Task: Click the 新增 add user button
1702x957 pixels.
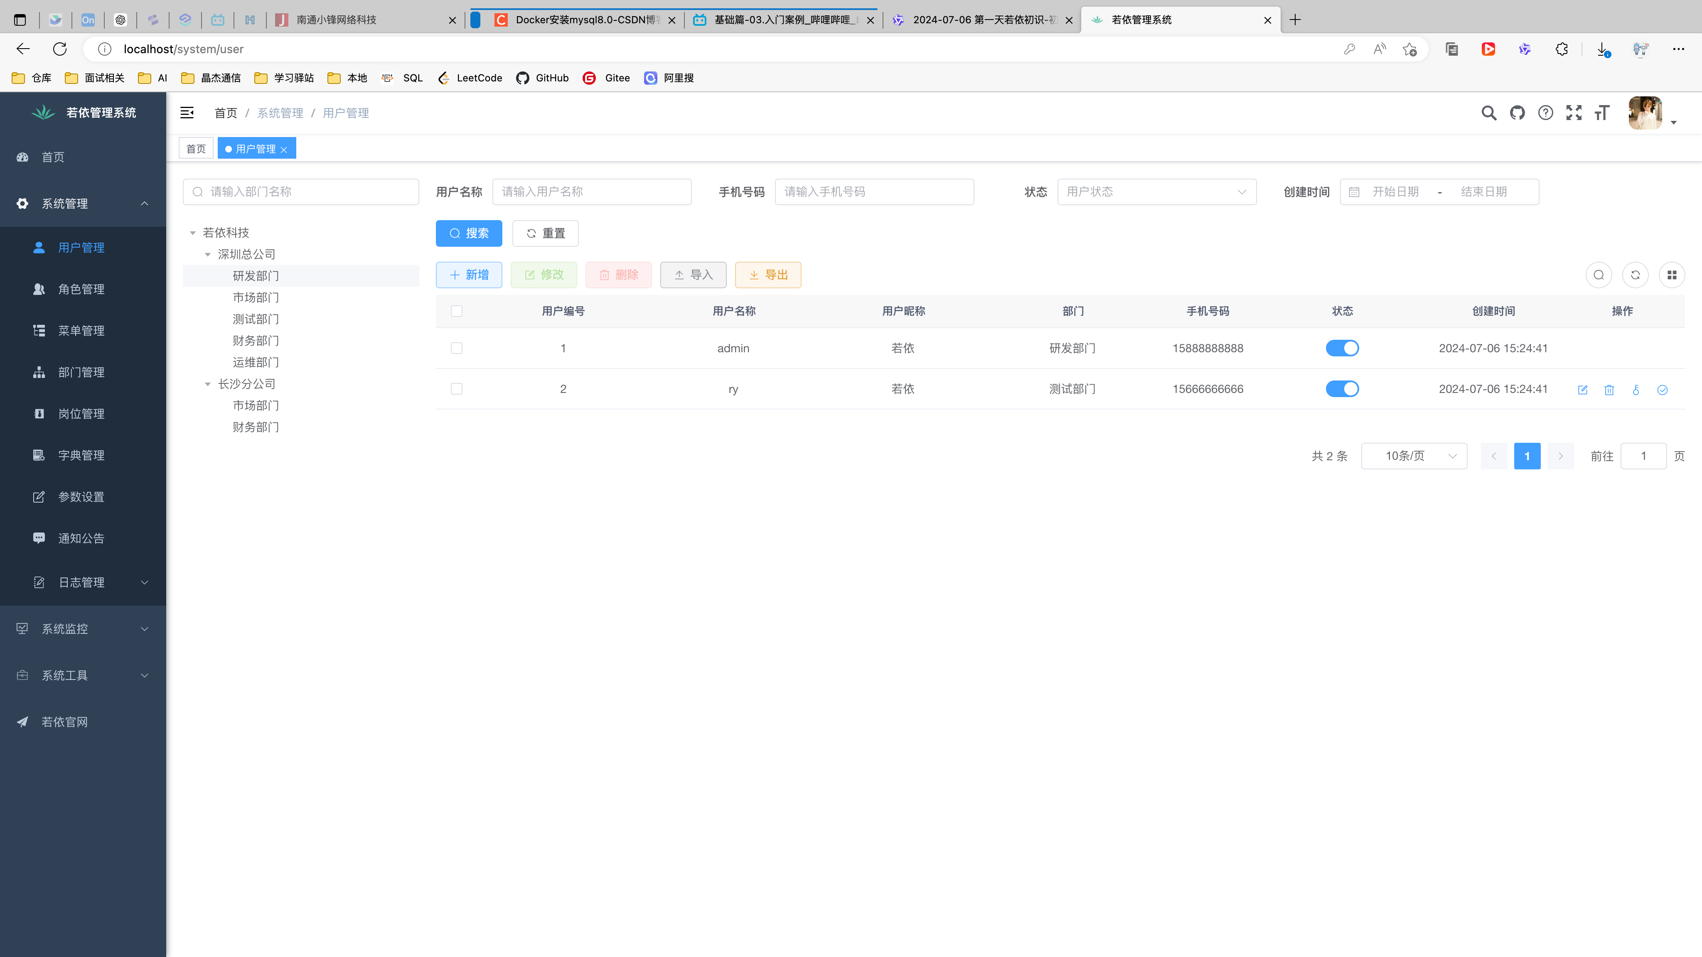Action: pyautogui.click(x=469, y=275)
